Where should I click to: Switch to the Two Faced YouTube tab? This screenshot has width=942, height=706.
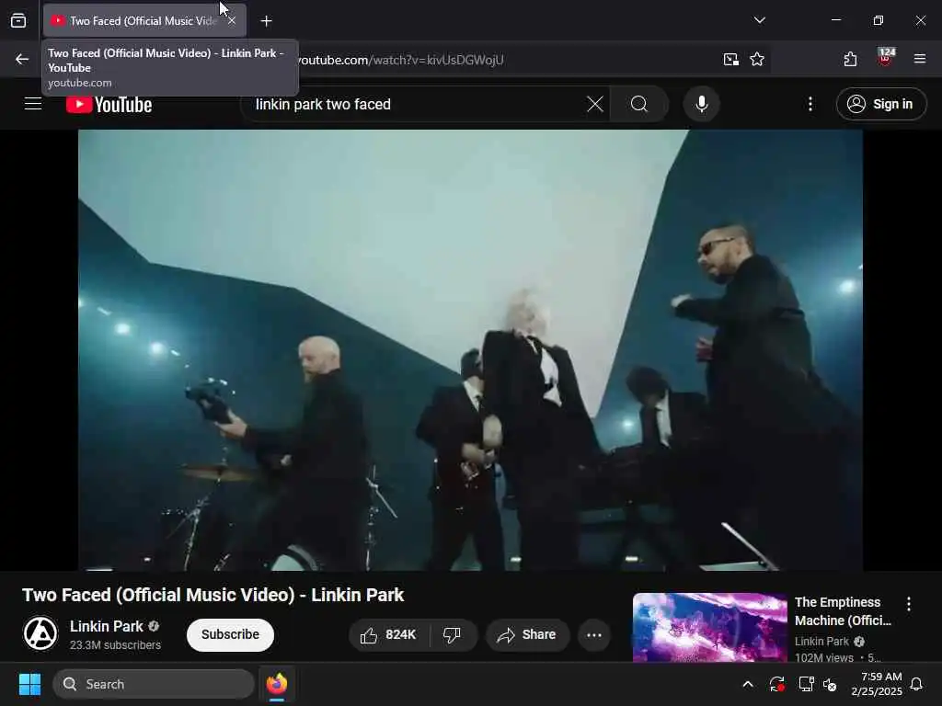[x=143, y=20]
